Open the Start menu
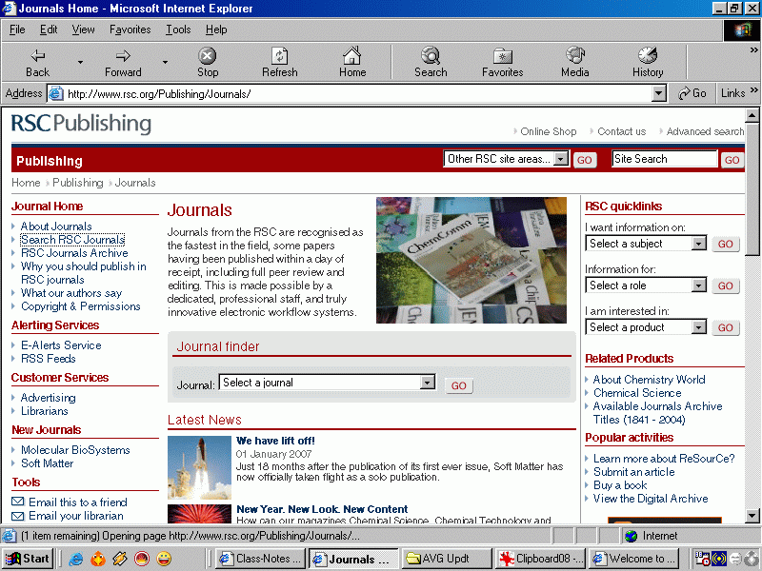The width and height of the screenshot is (762, 571). [28, 559]
